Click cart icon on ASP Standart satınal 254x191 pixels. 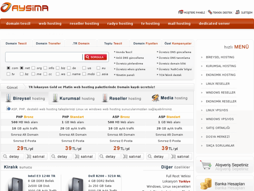coord(174,156)
